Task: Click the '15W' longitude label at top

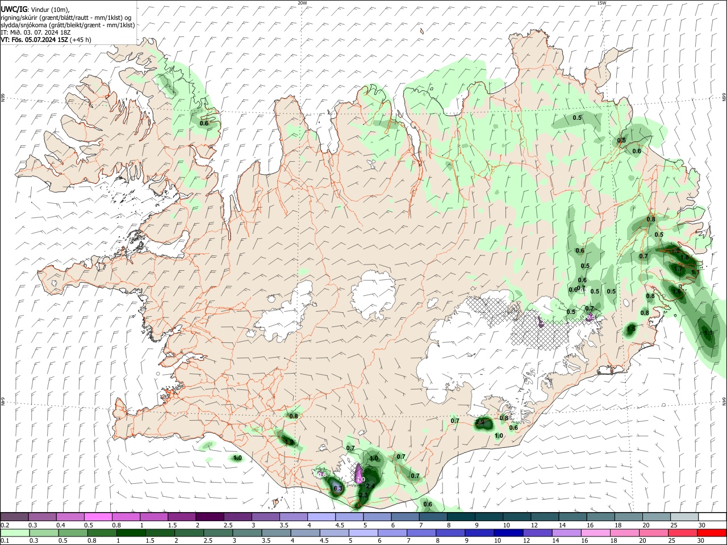Action: (601, 2)
